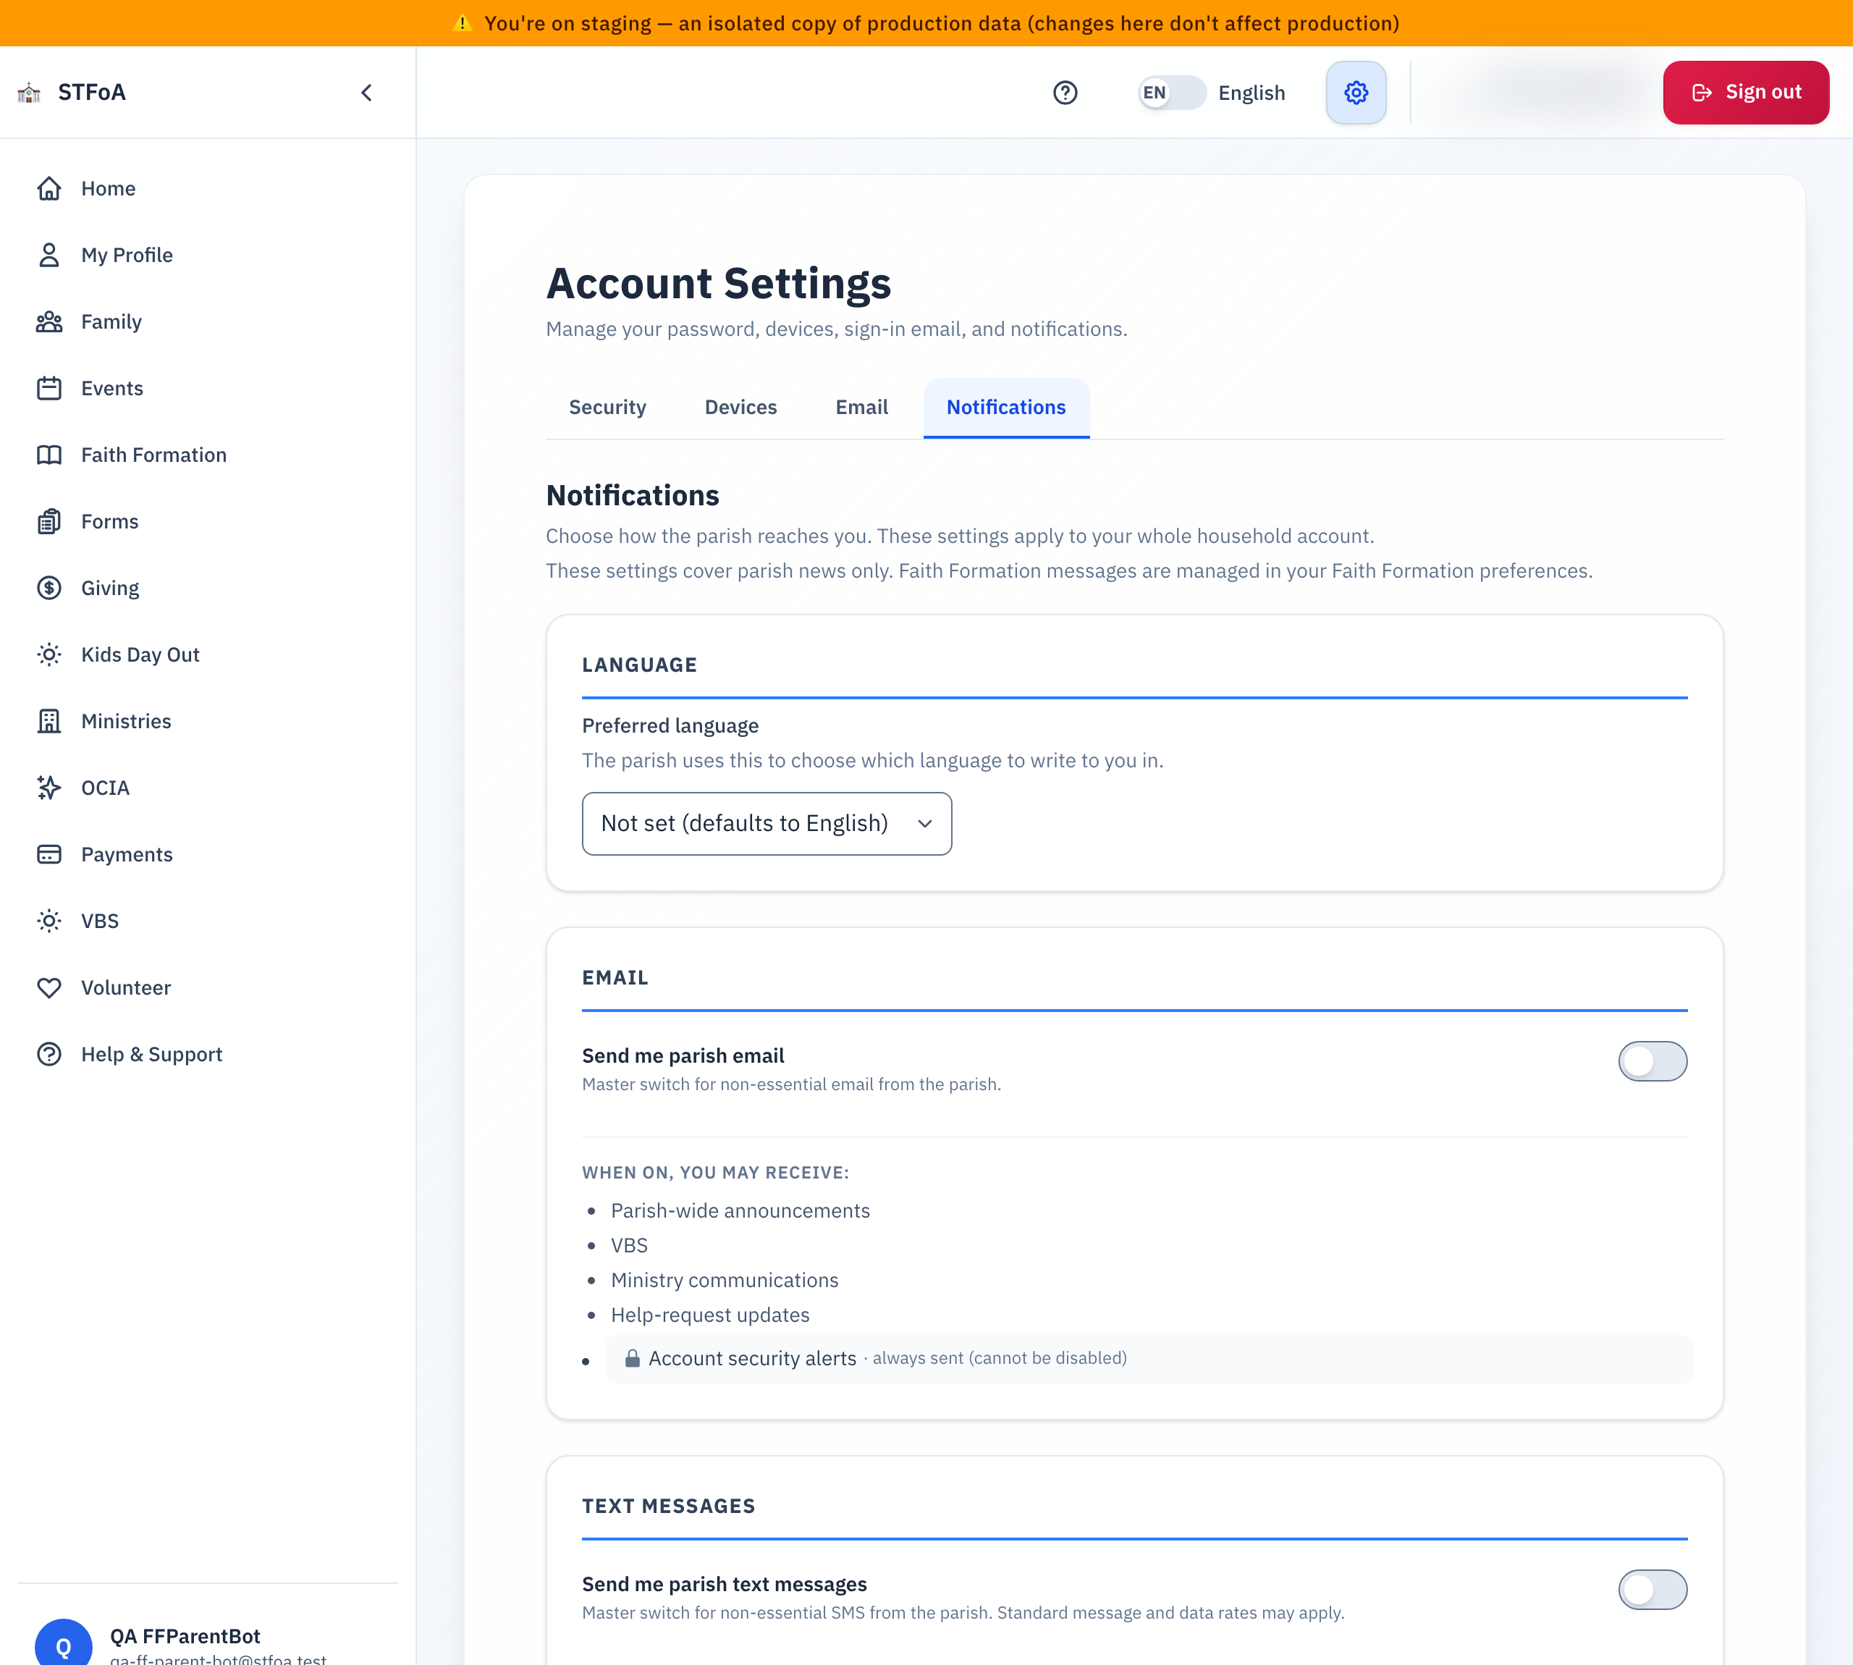Enable Send me parish email switch

(x=1652, y=1061)
